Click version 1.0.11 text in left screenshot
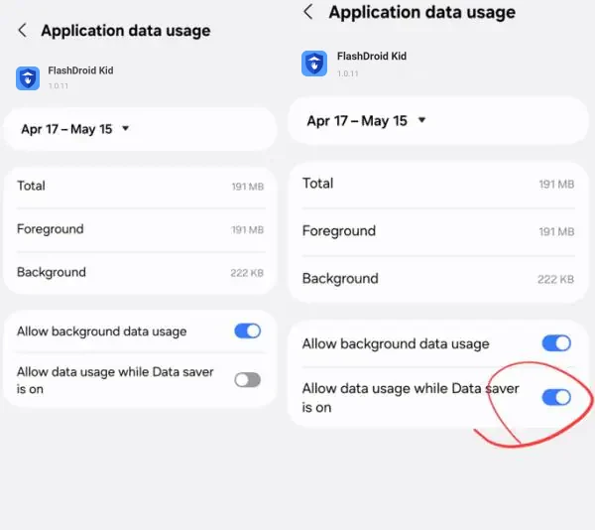Screen dimensions: 595x530 click(x=59, y=85)
